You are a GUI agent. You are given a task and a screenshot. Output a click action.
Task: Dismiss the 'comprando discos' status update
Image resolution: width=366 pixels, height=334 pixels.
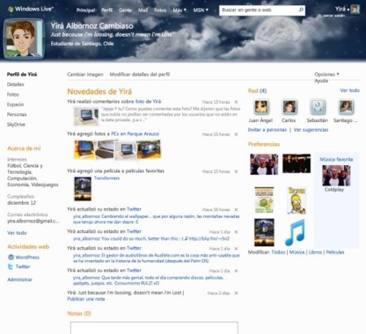point(236,271)
